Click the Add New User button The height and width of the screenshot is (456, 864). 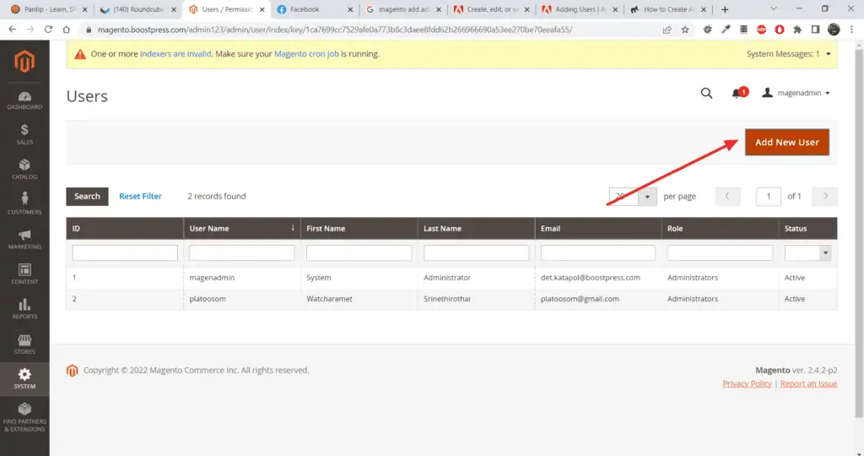pyautogui.click(x=787, y=142)
